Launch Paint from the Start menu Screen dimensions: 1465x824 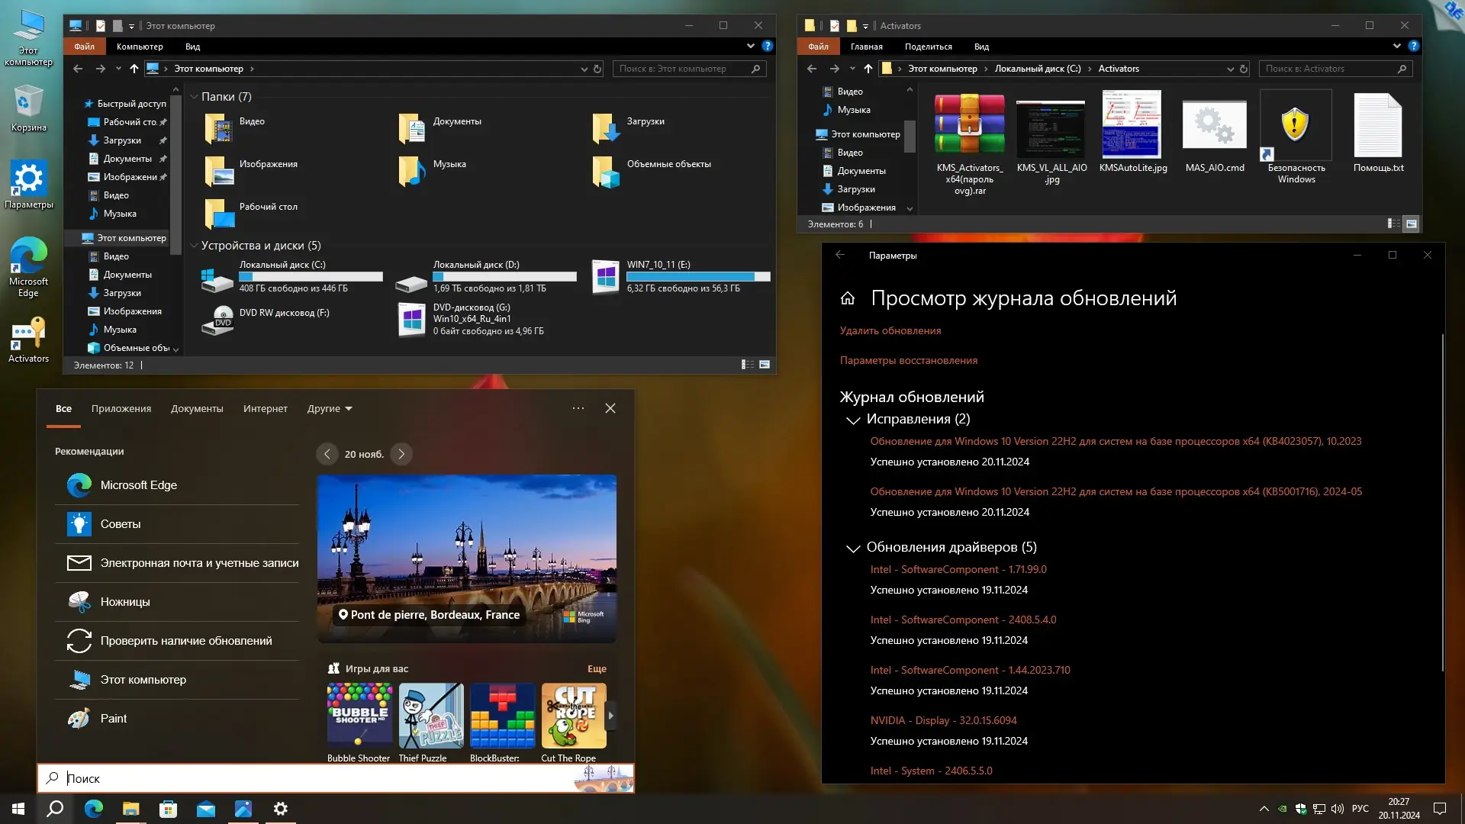[x=114, y=718]
